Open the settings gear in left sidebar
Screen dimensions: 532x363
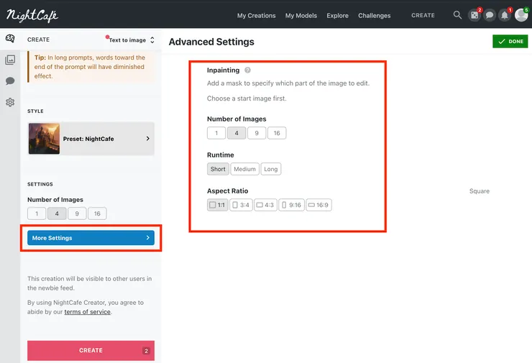10,102
